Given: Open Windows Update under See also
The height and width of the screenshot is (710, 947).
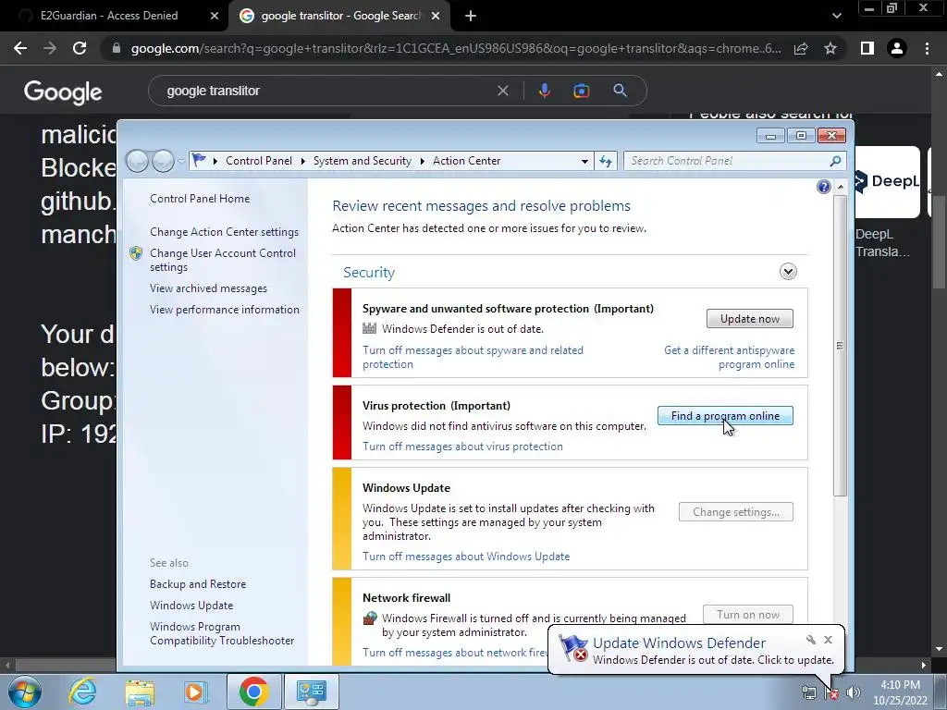Looking at the screenshot, I should pos(191,606).
